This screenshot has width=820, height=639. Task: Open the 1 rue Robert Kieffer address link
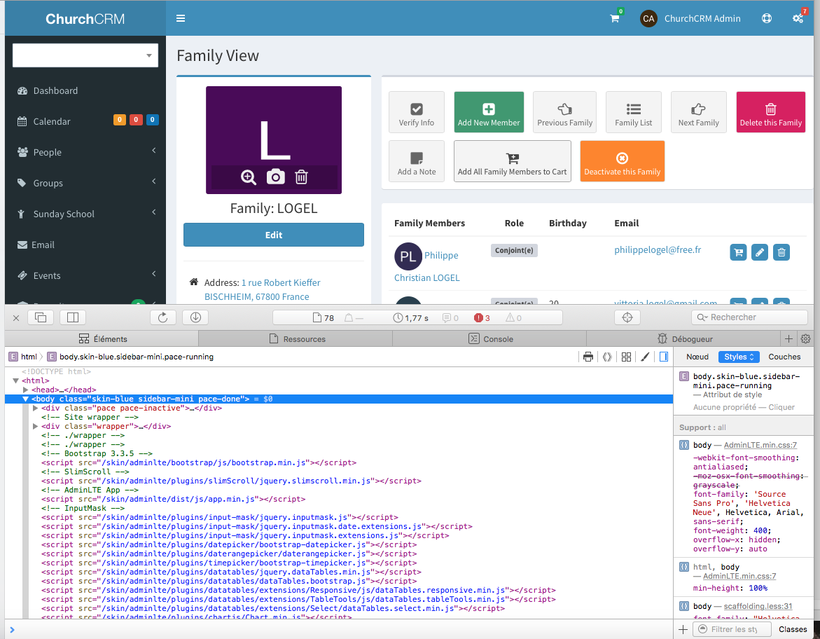(281, 282)
